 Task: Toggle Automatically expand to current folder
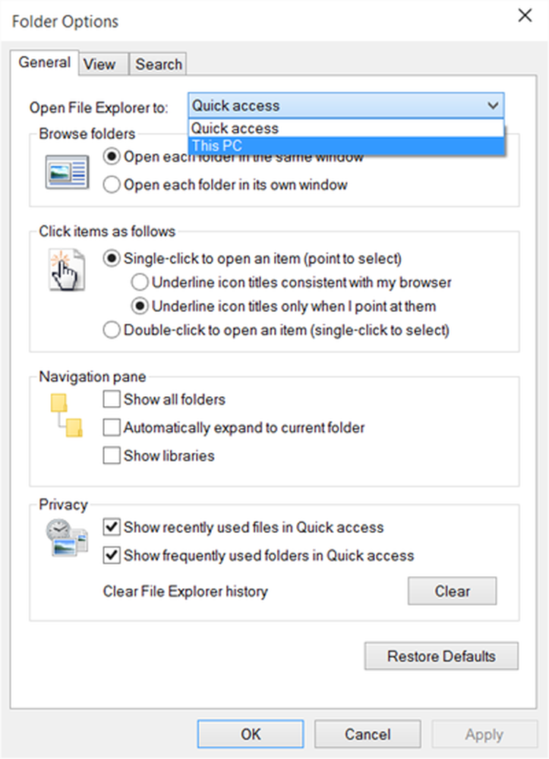[112, 428]
